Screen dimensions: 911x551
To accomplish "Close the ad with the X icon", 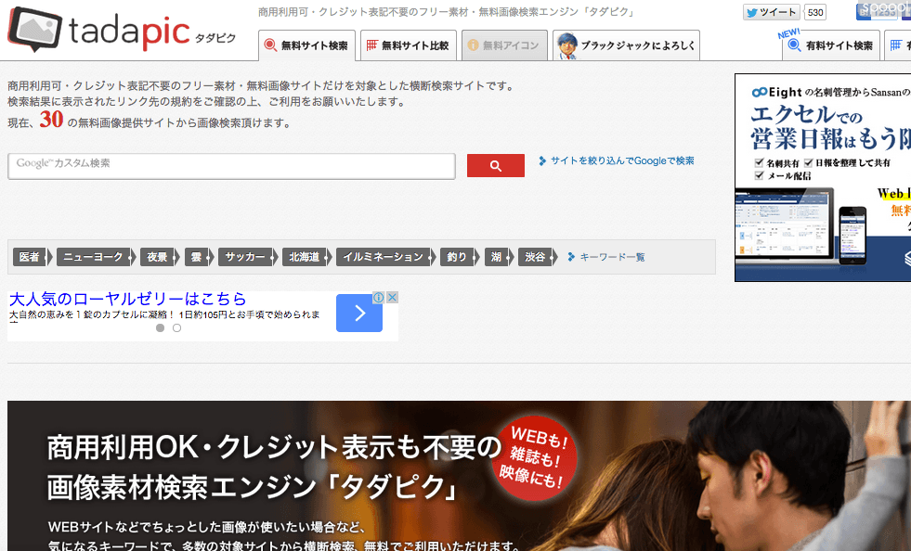I will 393,297.
